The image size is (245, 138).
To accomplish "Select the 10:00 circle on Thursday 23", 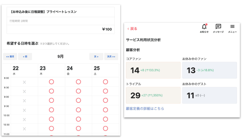I will coord(51,119).
